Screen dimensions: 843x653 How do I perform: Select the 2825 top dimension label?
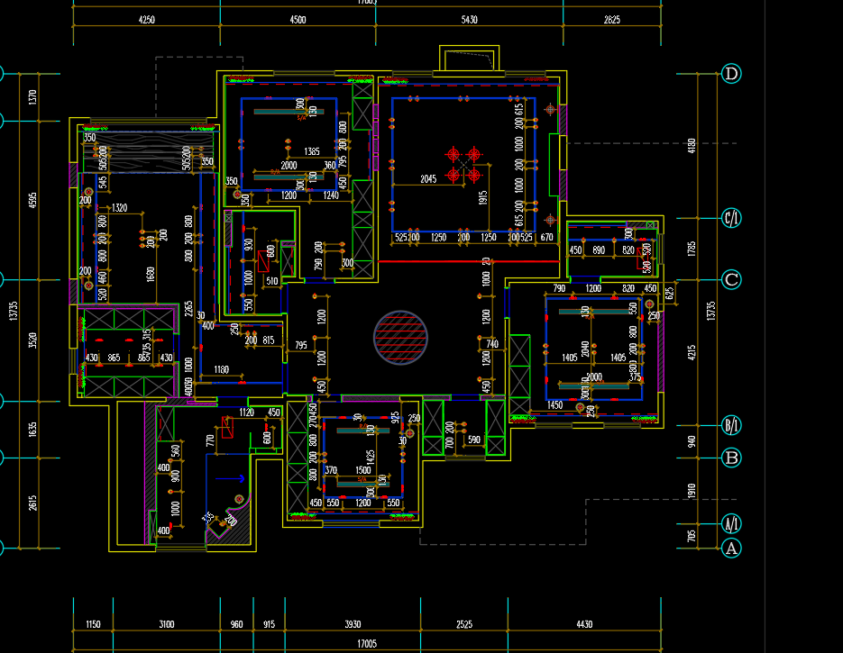[611, 20]
